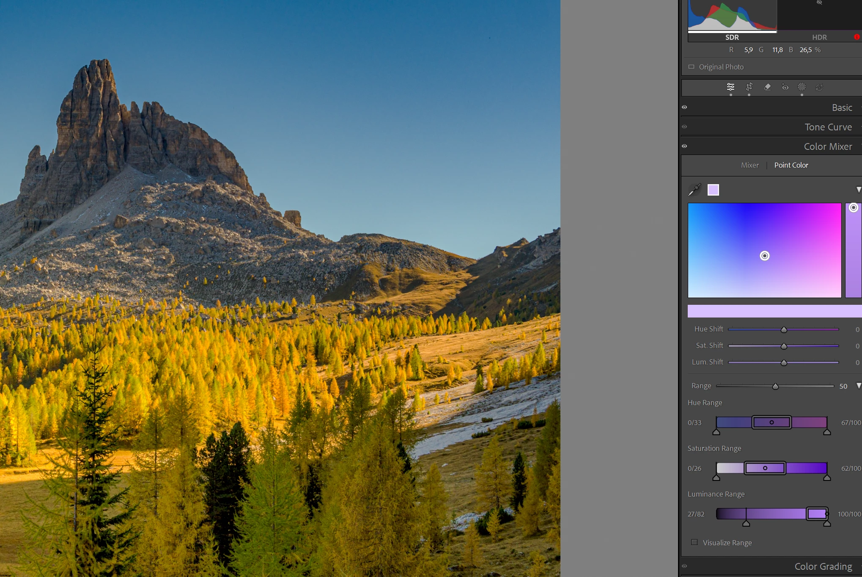Viewport: 862px width, 577px height.
Task: Click the Original Photo label
Action: pyautogui.click(x=721, y=67)
